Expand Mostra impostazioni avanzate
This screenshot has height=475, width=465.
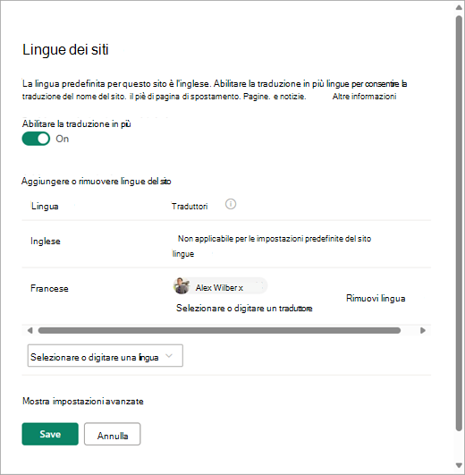point(83,402)
